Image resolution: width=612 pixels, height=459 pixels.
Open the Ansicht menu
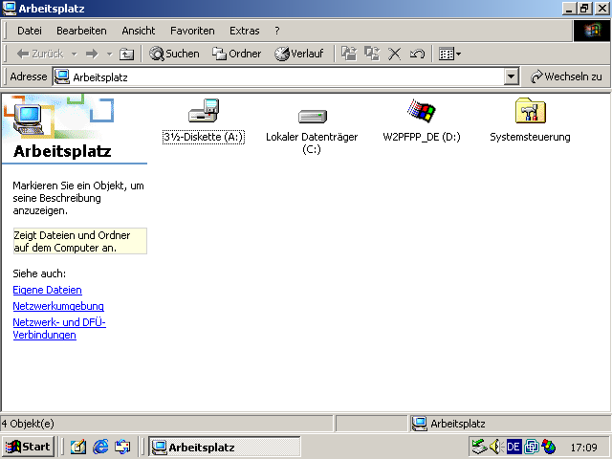(138, 31)
